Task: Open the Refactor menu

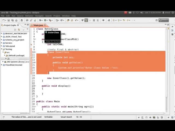Action: (x=29, y=16)
